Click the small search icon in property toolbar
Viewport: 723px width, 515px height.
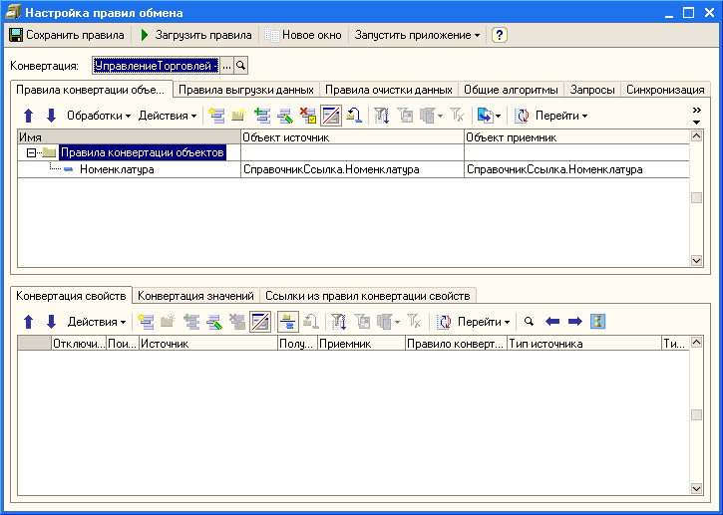530,322
